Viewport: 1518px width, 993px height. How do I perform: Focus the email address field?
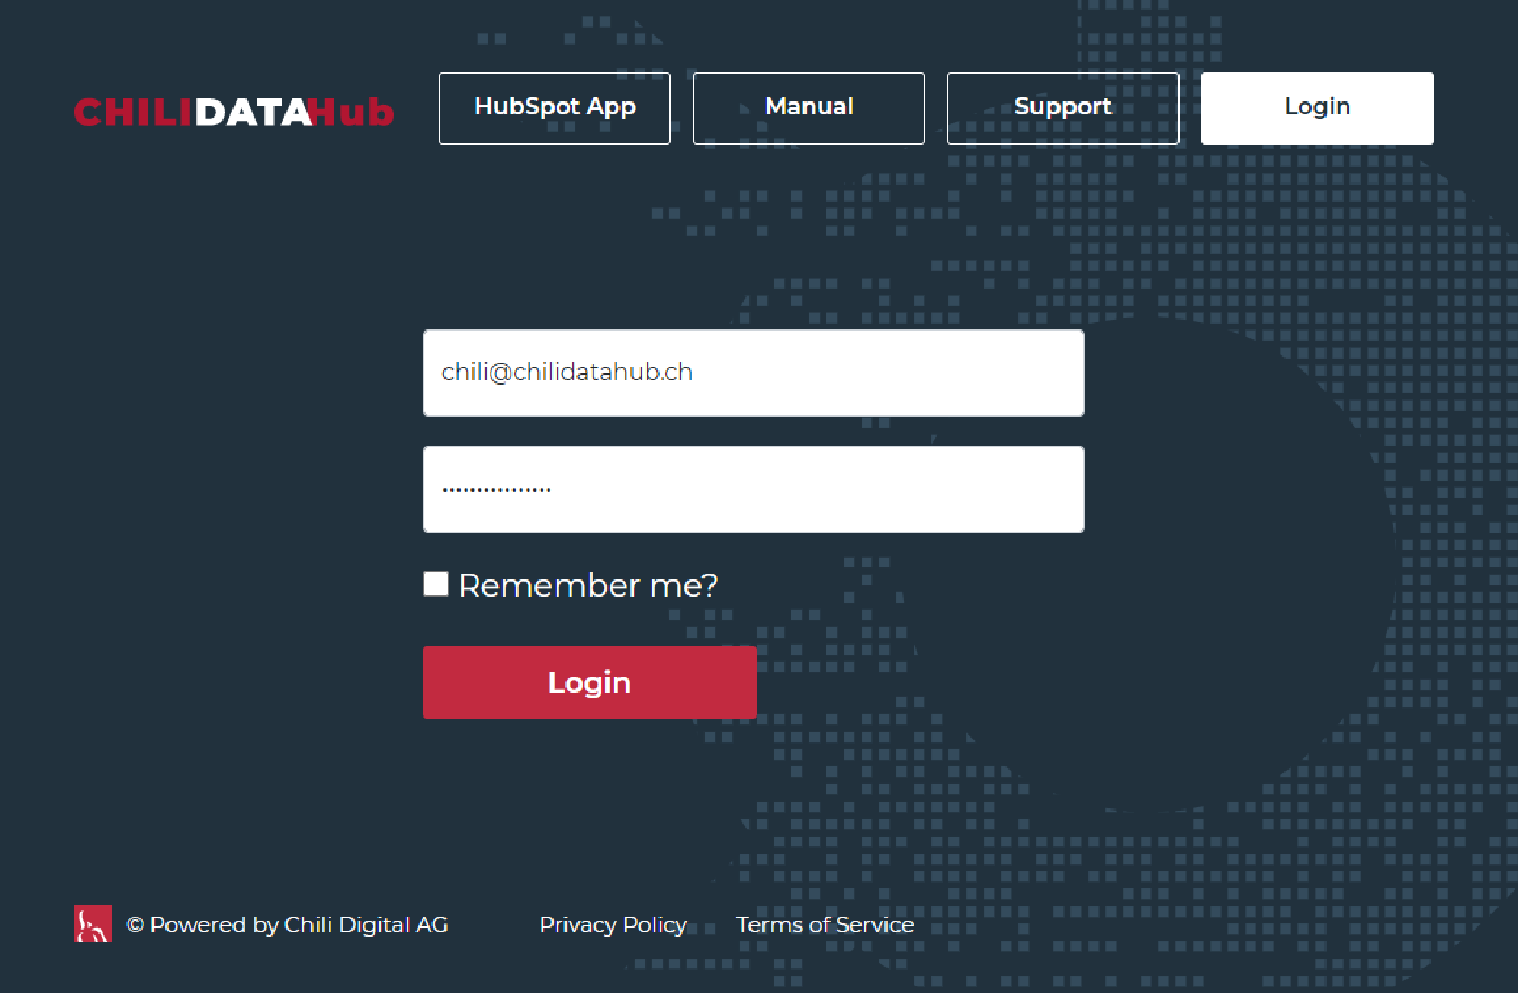tap(753, 373)
